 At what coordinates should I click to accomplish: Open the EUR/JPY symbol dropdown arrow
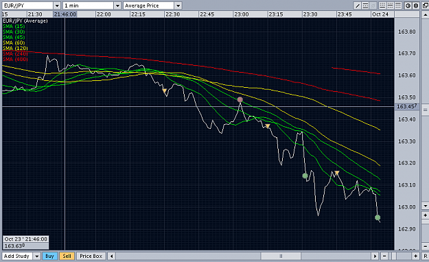(x=57, y=5)
